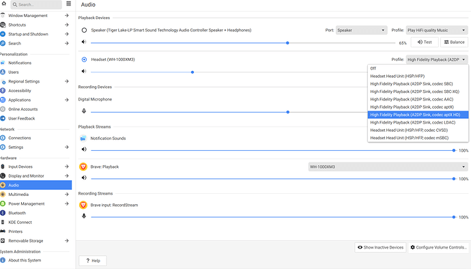Choose A2DP Sink codec SBC-XQ profile
The image size is (471, 269).
[418, 91]
